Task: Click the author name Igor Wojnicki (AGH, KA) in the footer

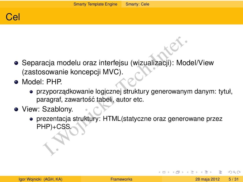Action: point(40,179)
